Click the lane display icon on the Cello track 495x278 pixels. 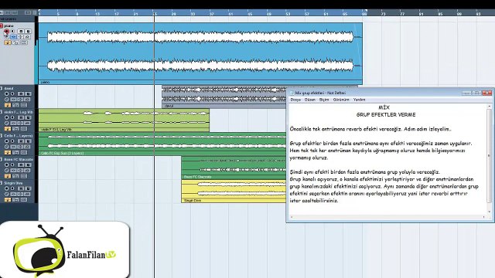[24, 152]
